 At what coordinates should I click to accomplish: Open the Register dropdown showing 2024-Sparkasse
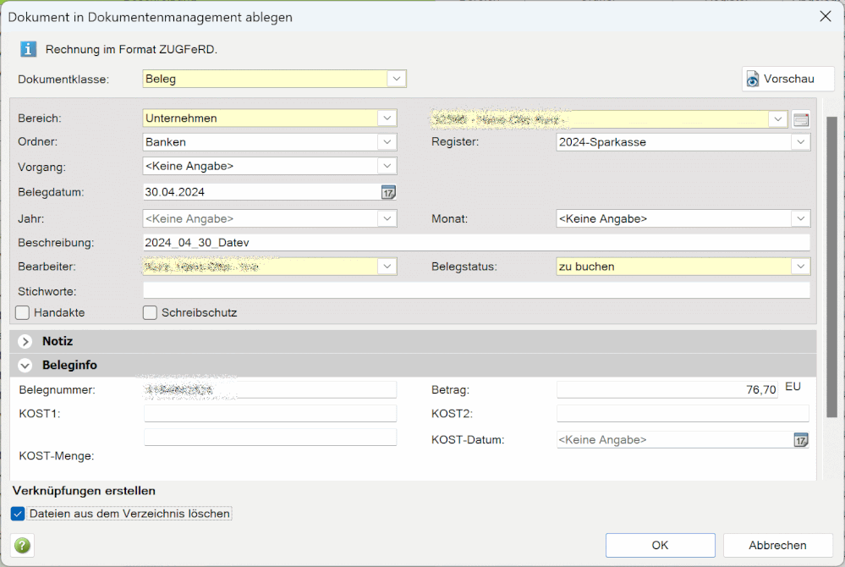(x=800, y=142)
